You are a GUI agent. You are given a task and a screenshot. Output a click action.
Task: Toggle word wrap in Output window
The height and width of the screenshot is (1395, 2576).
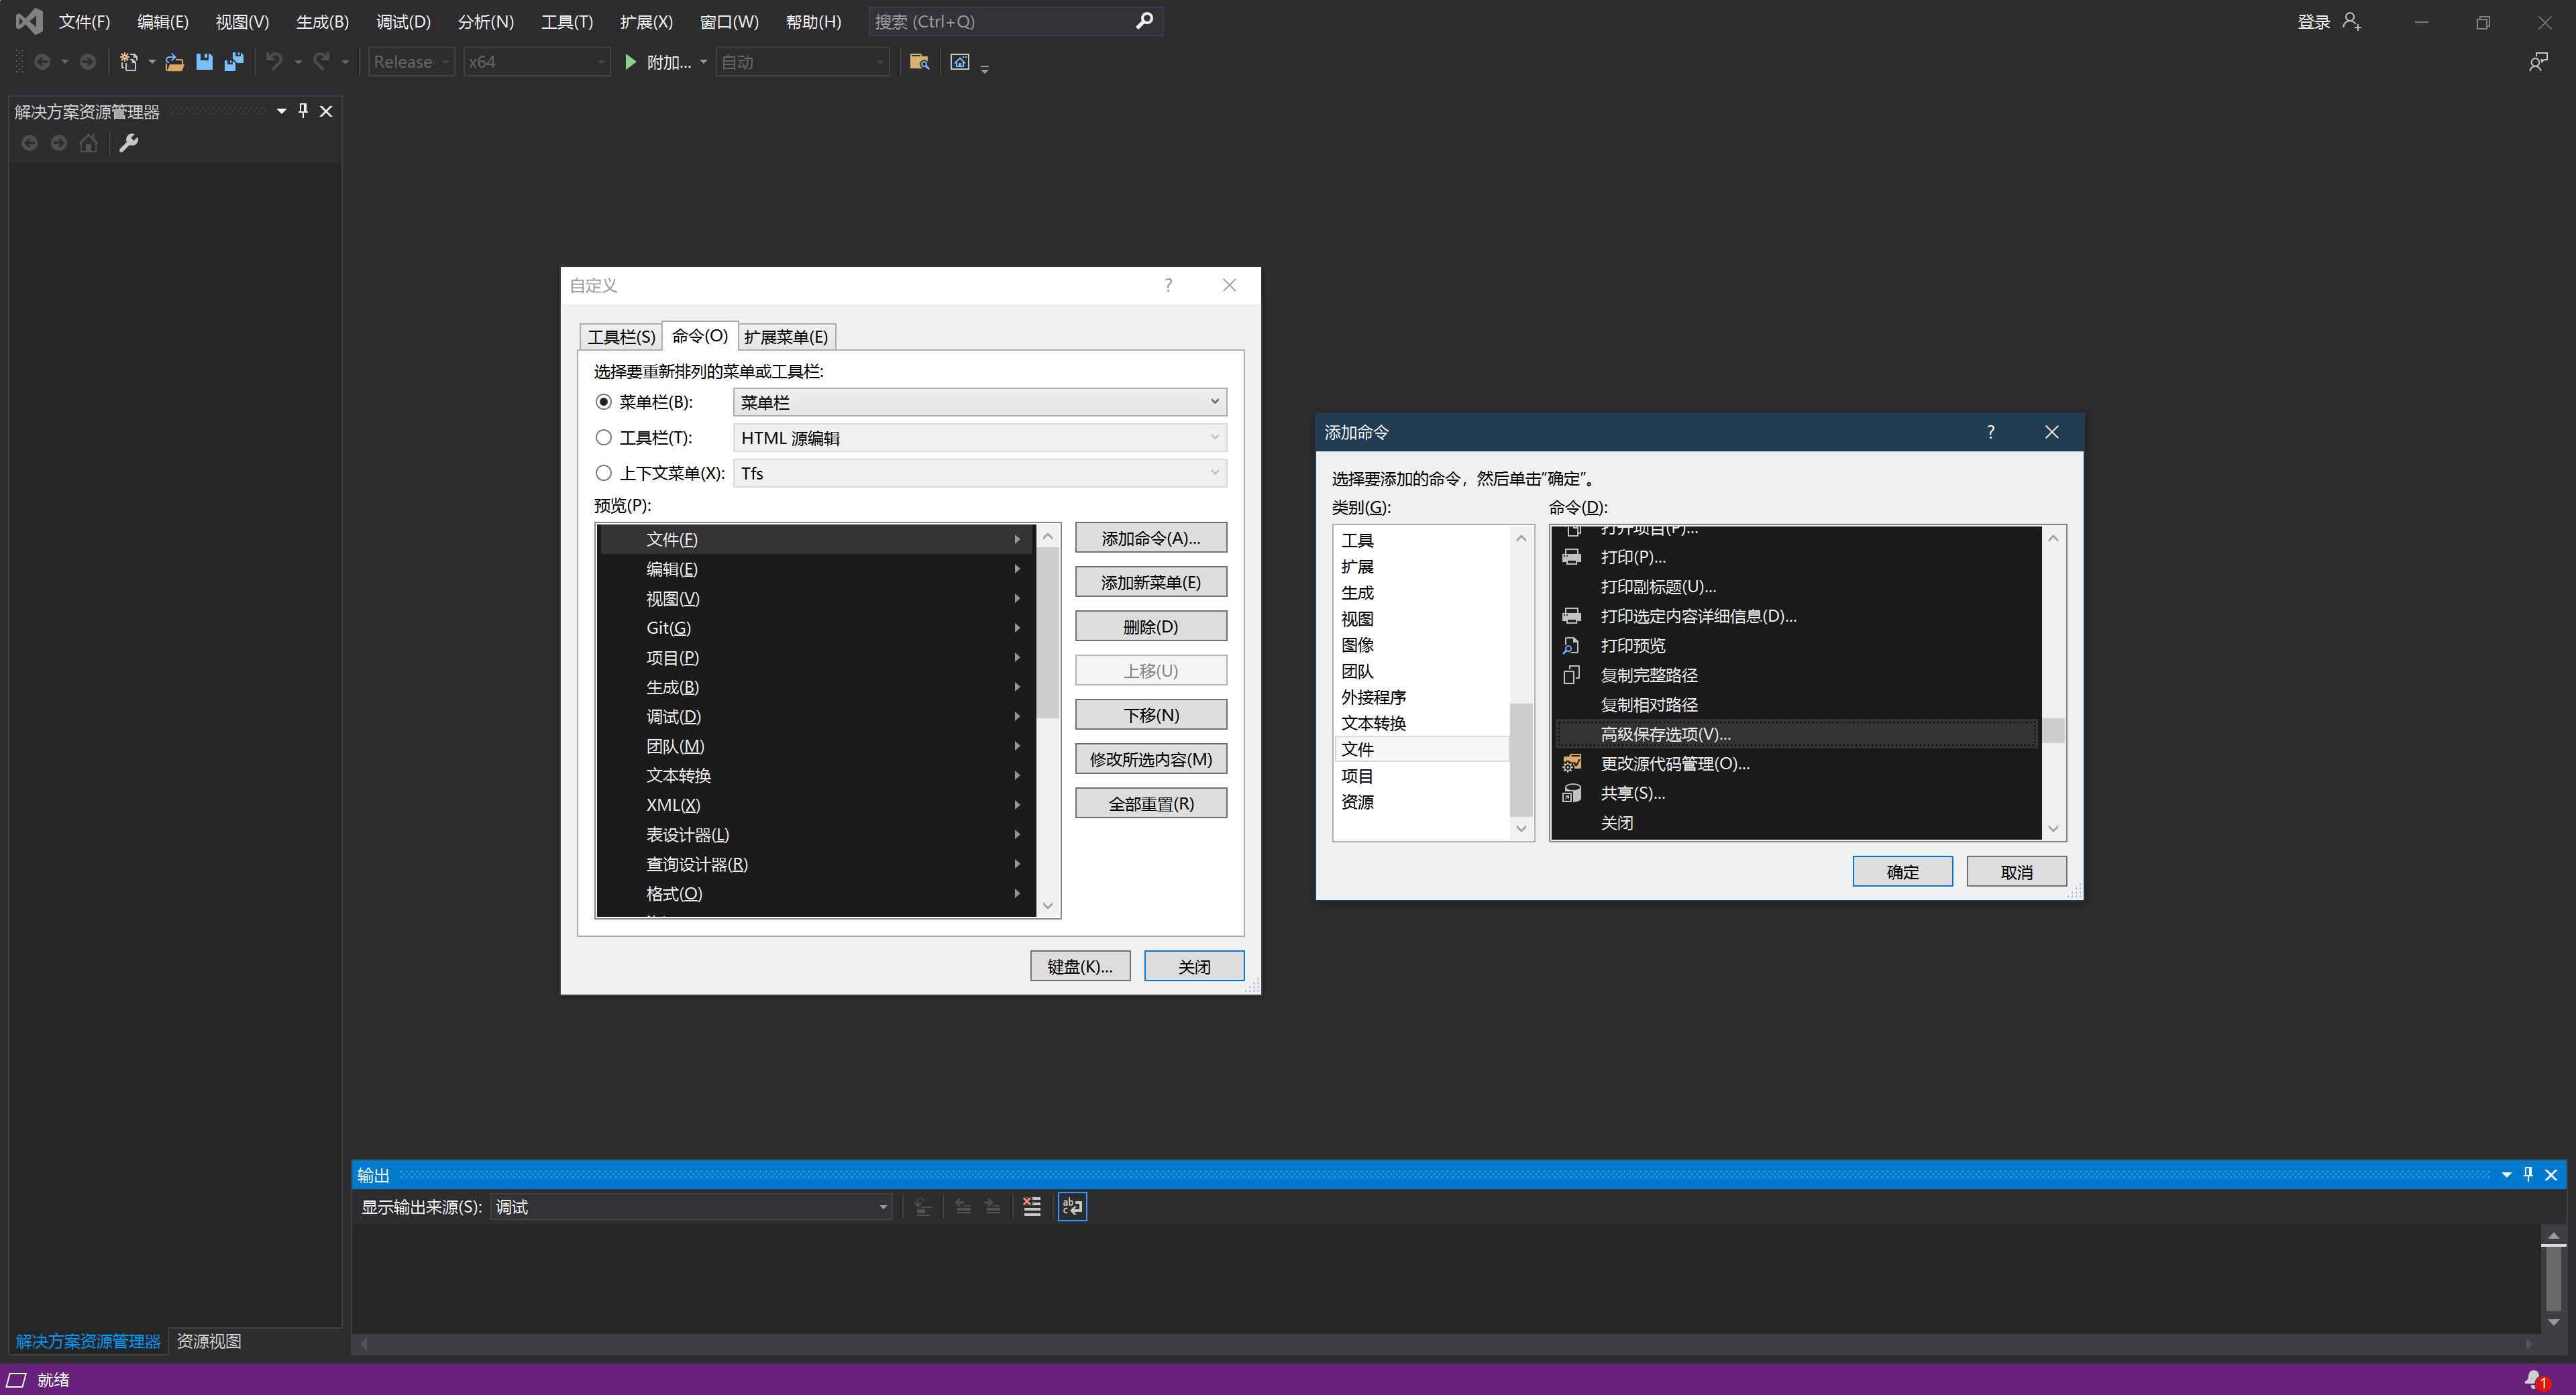click(1072, 1207)
